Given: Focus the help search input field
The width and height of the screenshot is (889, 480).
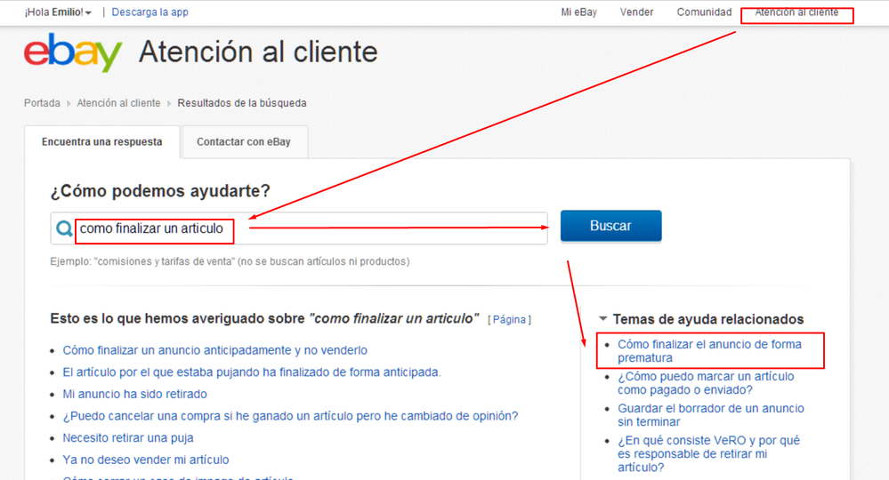Looking at the screenshot, I should click(299, 228).
